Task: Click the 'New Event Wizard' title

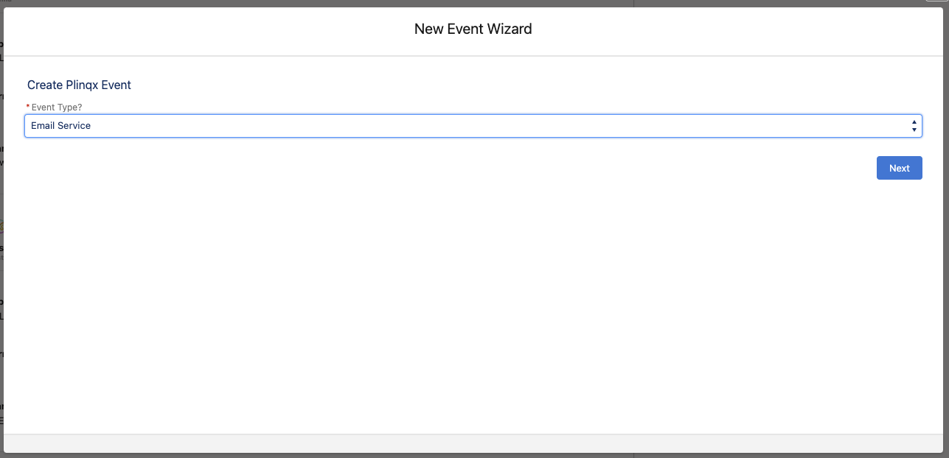Action: pyautogui.click(x=473, y=29)
